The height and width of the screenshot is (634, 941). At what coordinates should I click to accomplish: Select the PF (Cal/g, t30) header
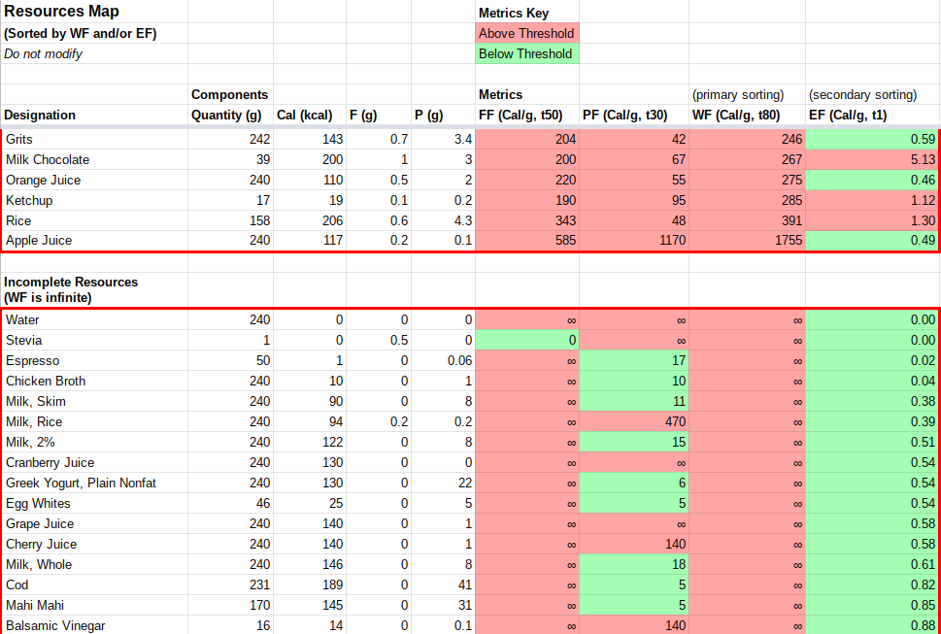(x=623, y=115)
